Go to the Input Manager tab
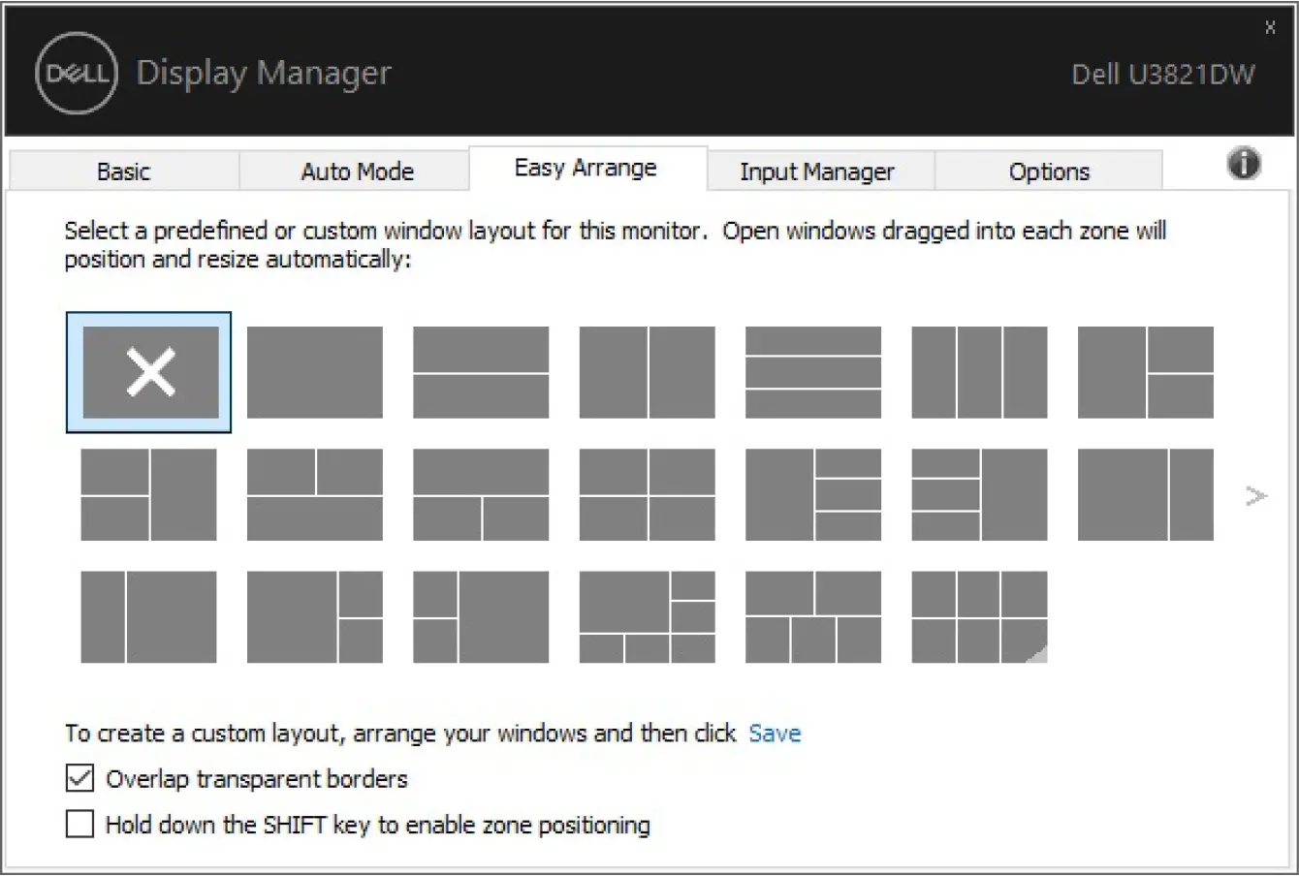Viewport: 1299px width, 876px height. (x=816, y=172)
